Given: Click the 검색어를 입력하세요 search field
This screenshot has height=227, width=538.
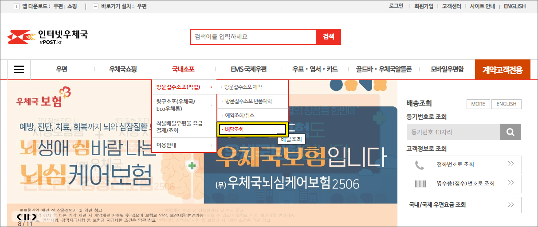Looking at the screenshot, I should [x=253, y=37].
